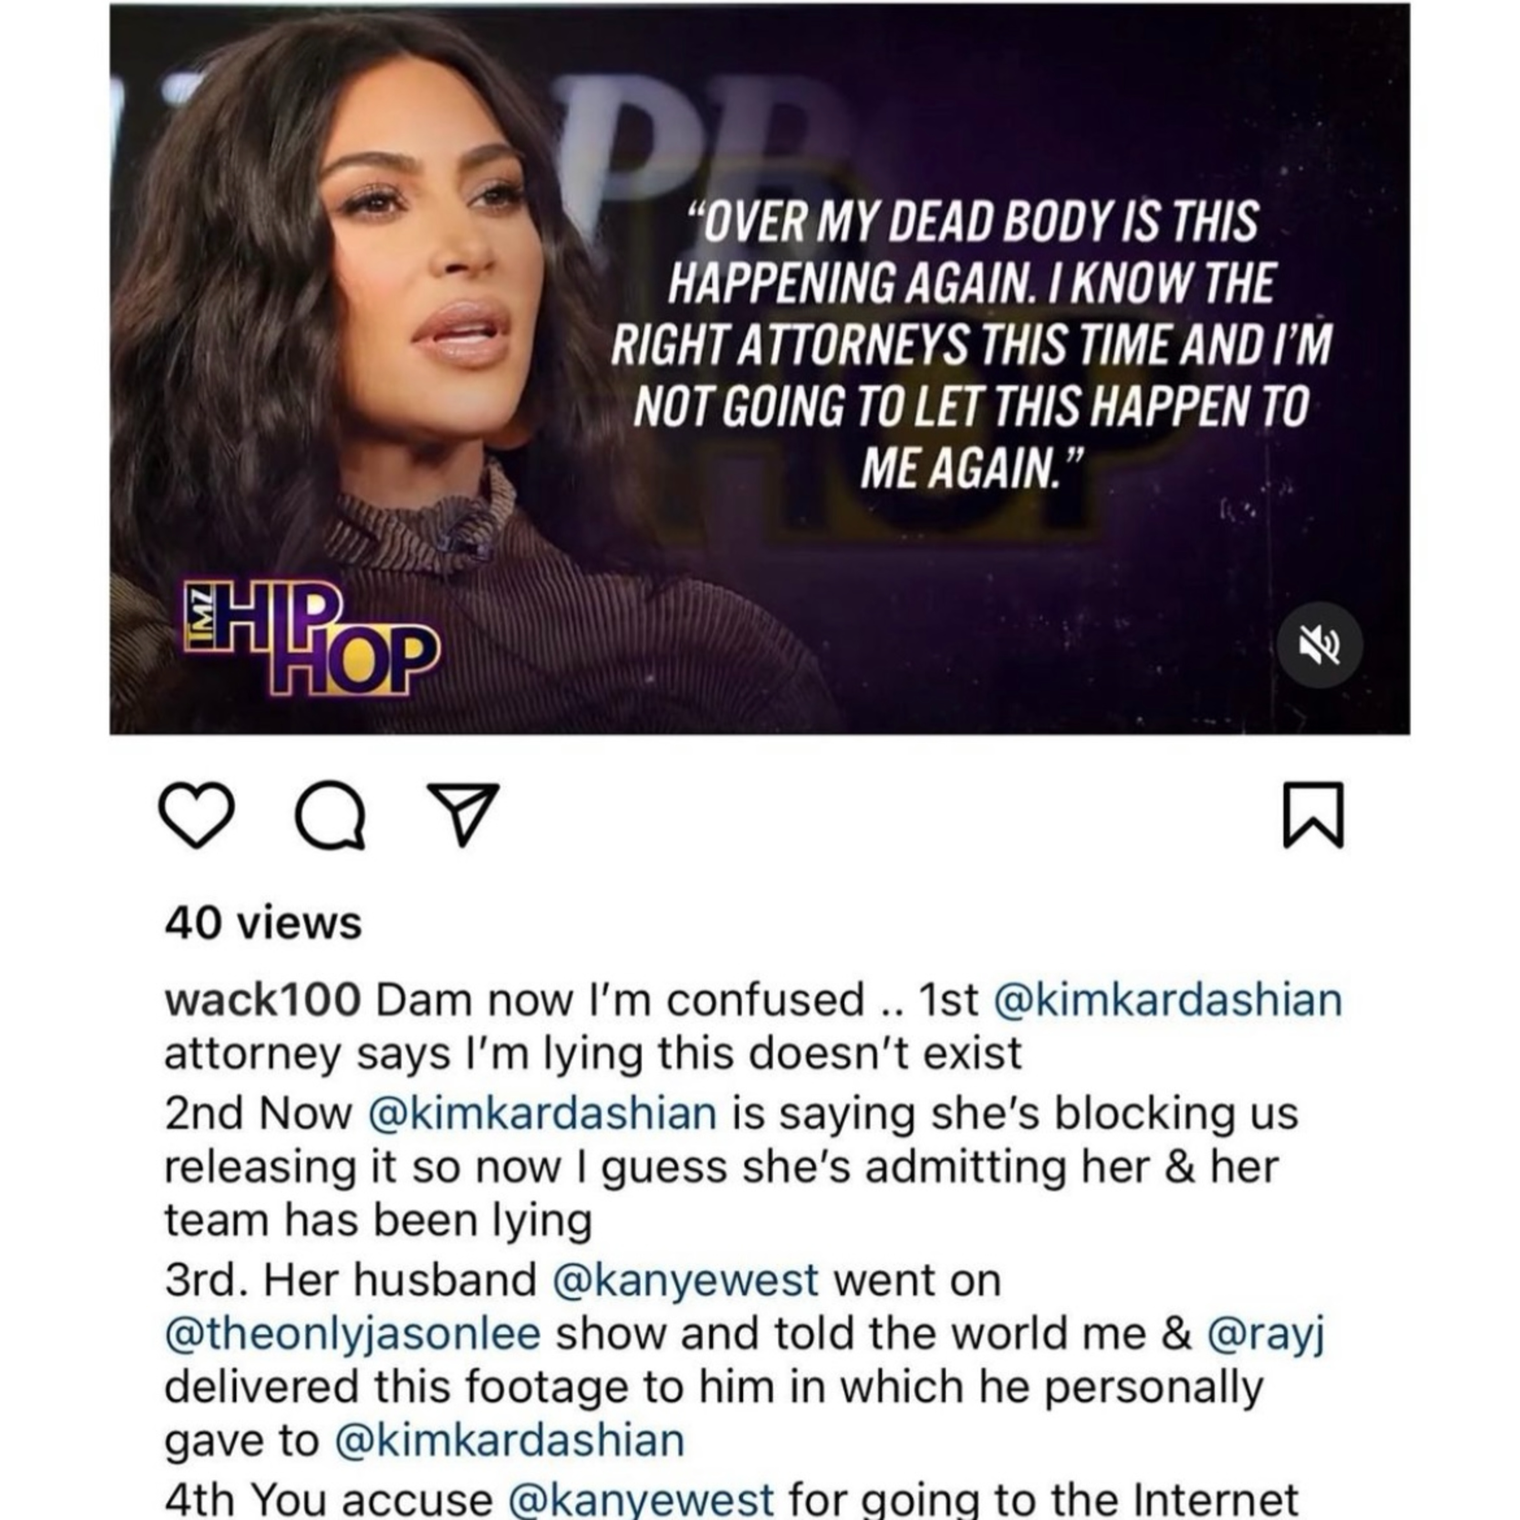Tap the quote text overlay on the video
The width and height of the screenshot is (1520, 1520).
971,344
